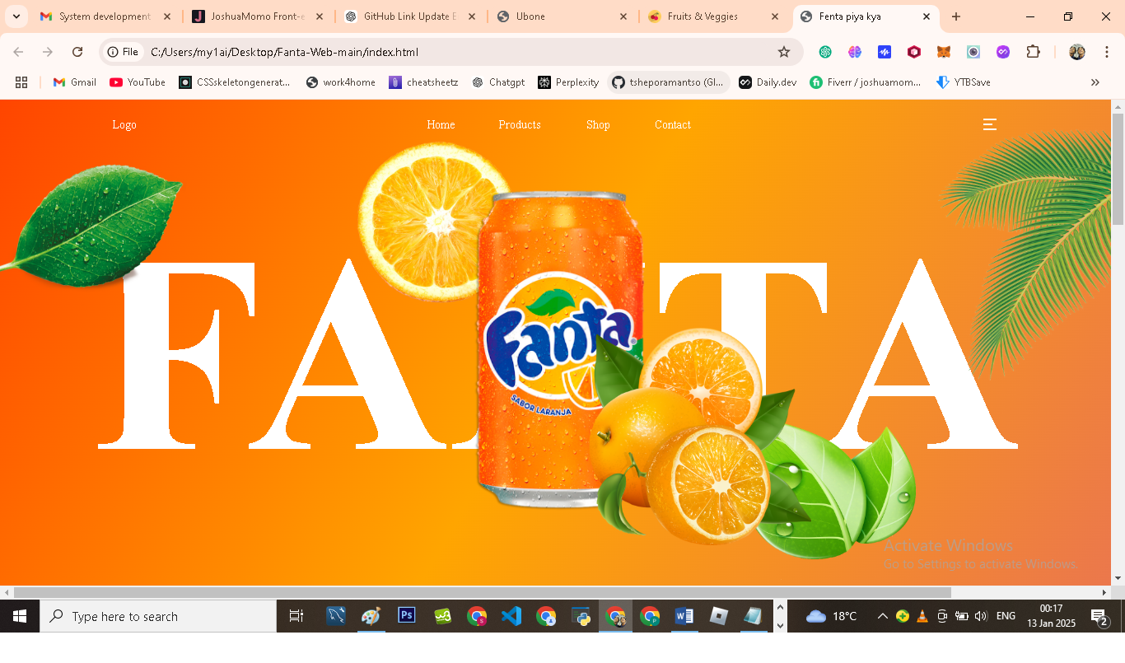1125x663 pixels.
Task: Open the Chrome apps grid shortcut
Action: 21,82
